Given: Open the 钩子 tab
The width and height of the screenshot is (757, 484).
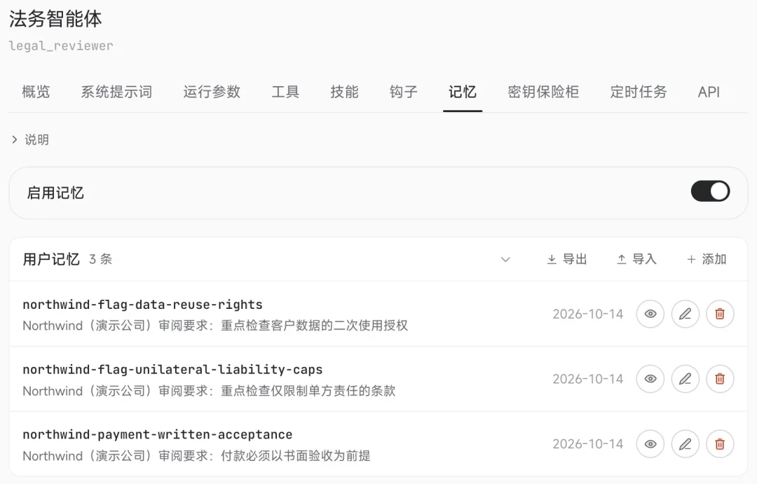Looking at the screenshot, I should coord(403,92).
